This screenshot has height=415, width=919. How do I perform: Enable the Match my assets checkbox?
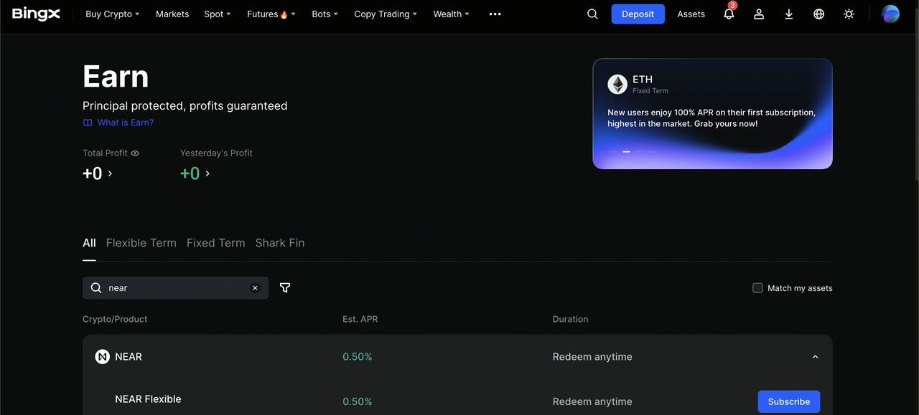(x=757, y=288)
